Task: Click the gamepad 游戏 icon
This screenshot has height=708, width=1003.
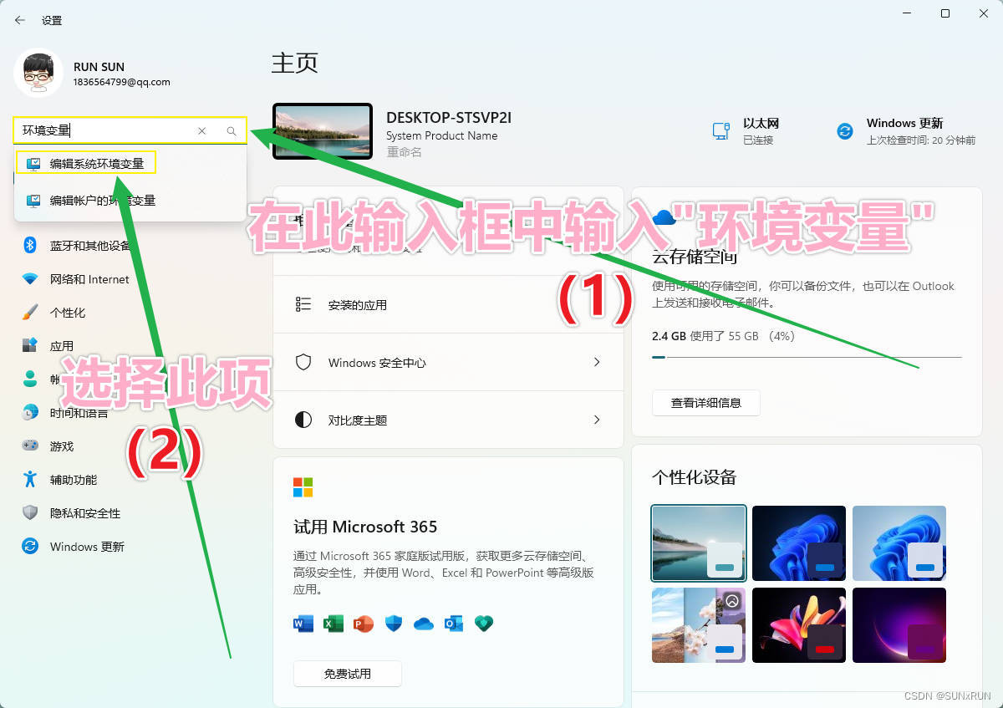Action: coord(30,446)
